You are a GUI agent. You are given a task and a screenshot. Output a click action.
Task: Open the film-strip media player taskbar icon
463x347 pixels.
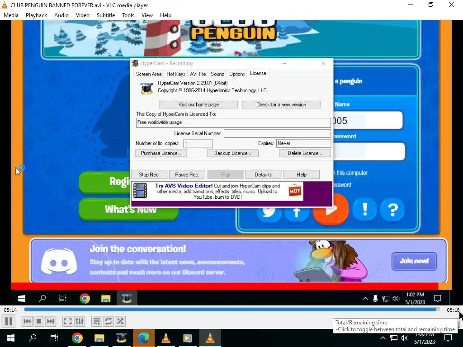188,338
